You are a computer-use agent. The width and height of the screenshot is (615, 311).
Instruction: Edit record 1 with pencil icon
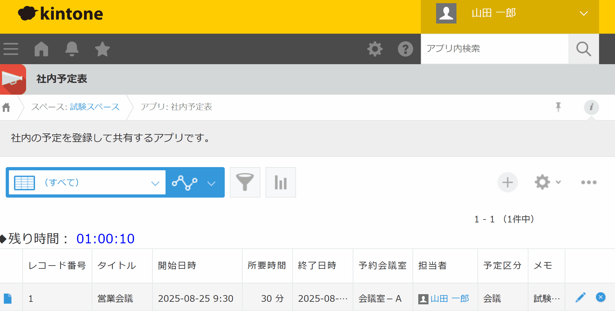(580, 298)
